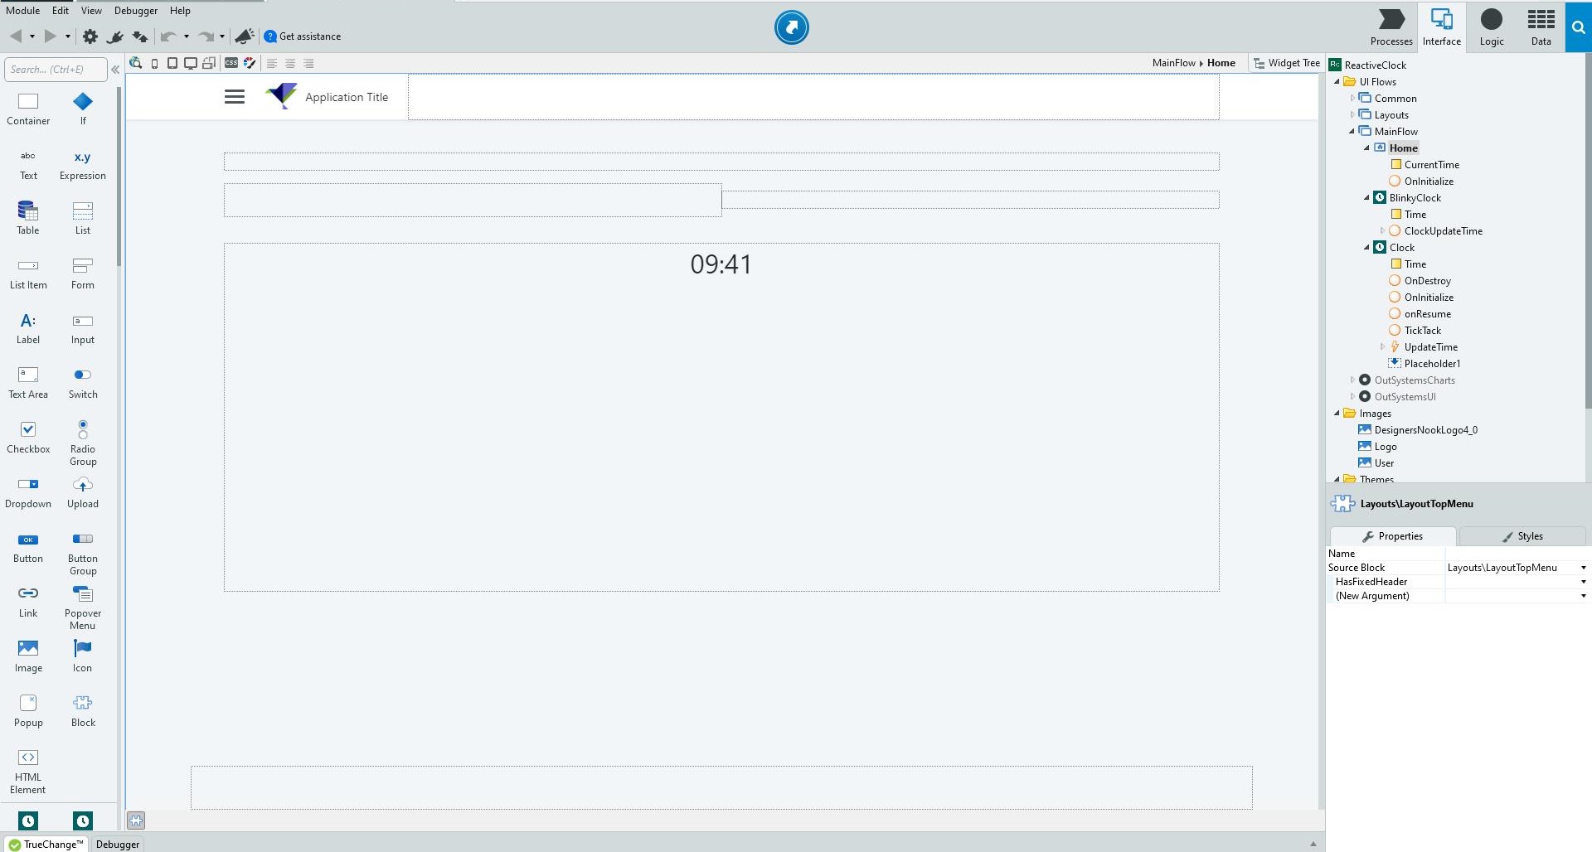Open the Debugger panel at bottom
Image resolution: width=1592 pixels, height=852 pixels.
tap(118, 844)
